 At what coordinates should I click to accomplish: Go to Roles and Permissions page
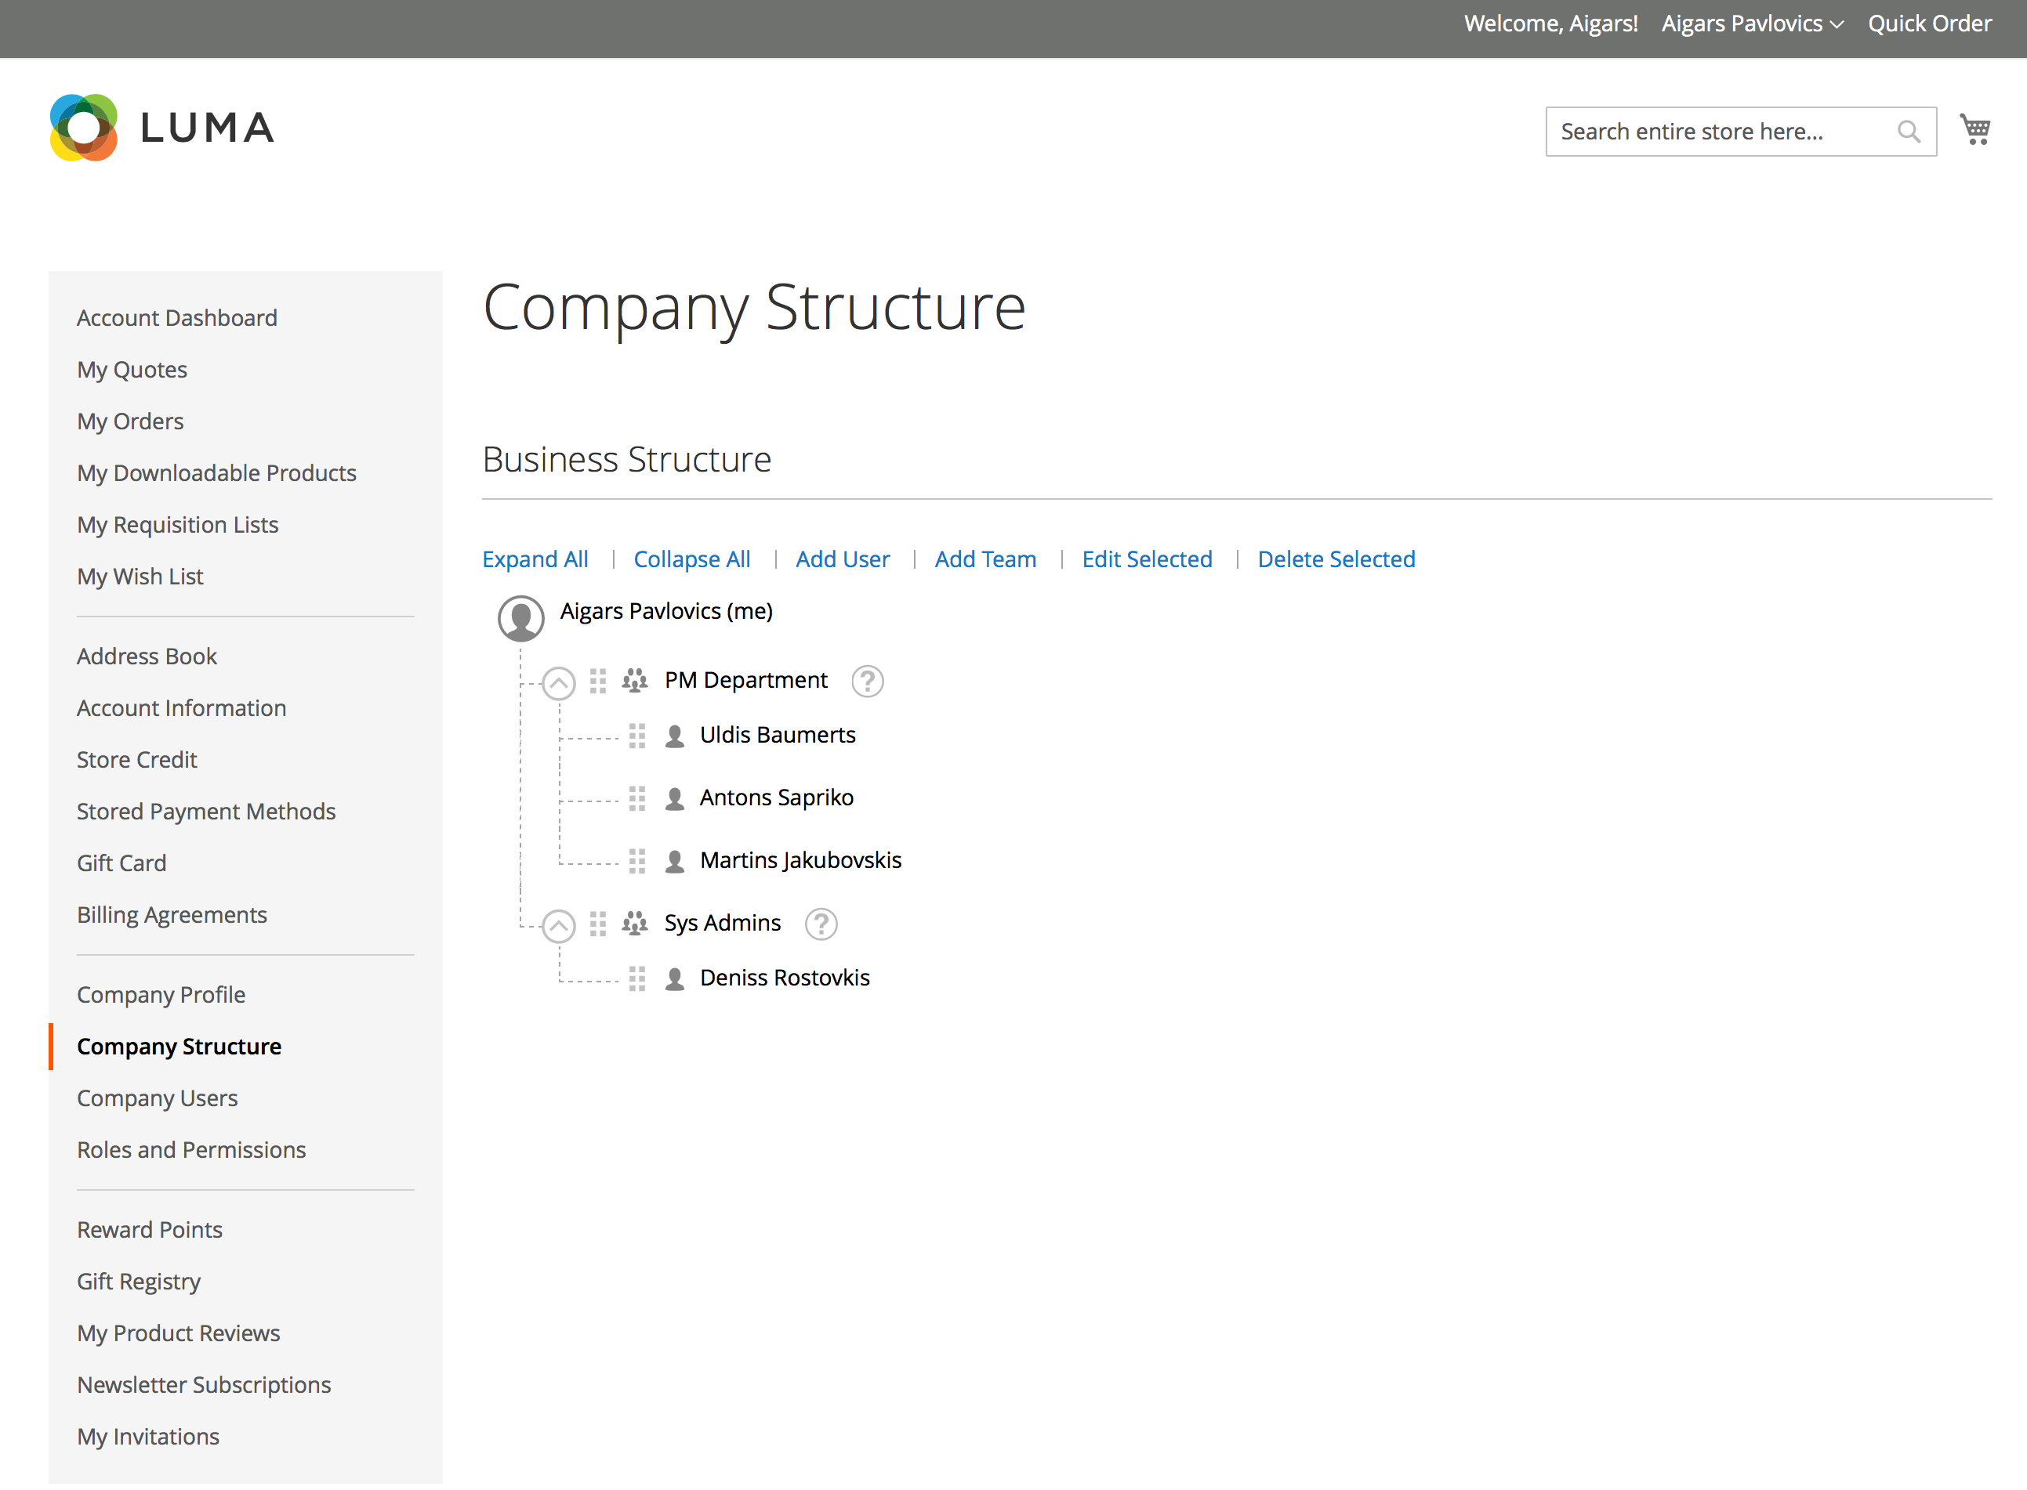191,1149
